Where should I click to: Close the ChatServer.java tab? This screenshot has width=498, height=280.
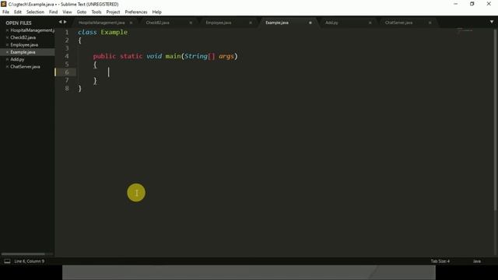pos(430,23)
